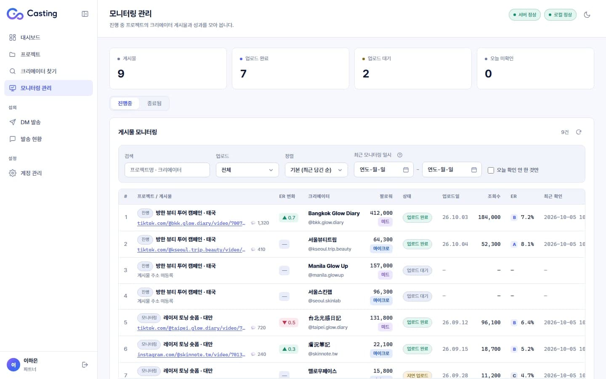Click the 업로드 대기 status for Manila Glow Up
This screenshot has width=606, height=379.
point(417,270)
